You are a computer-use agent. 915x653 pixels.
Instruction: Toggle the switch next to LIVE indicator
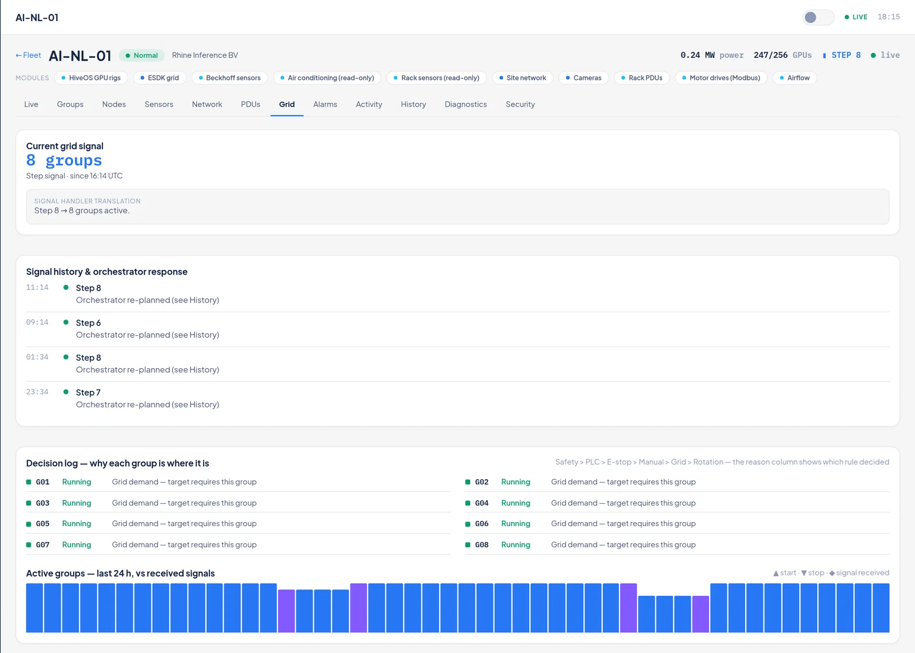[818, 17]
